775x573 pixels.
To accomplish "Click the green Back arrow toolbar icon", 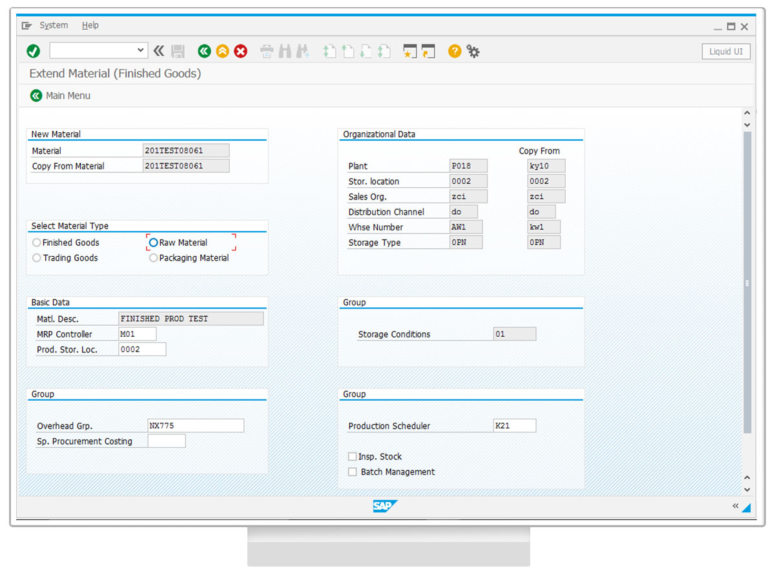I will 204,51.
